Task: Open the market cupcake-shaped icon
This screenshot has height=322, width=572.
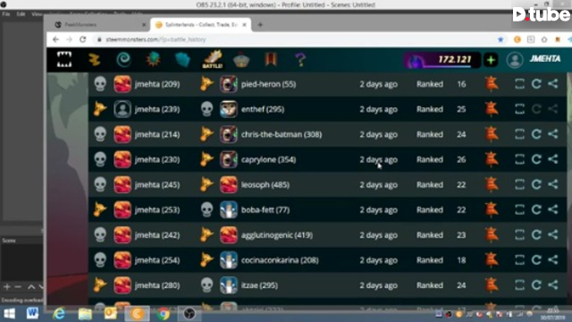Action: (241, 59)
